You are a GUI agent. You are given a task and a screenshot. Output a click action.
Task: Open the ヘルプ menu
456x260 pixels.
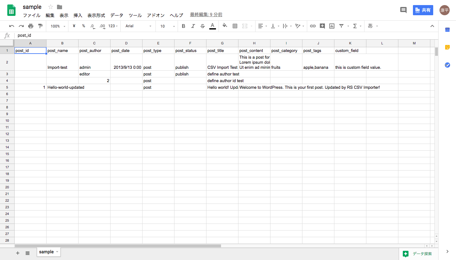176,15
